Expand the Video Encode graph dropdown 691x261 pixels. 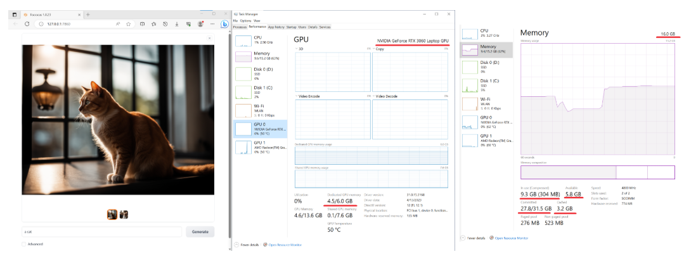pyautogui.click(x=296, y=96)
